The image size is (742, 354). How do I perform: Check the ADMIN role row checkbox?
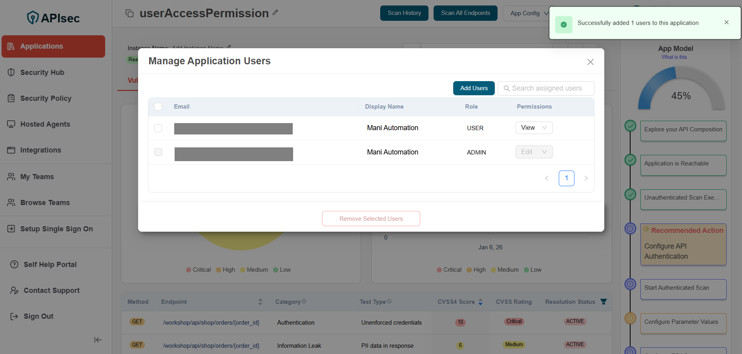click(158, 152)
